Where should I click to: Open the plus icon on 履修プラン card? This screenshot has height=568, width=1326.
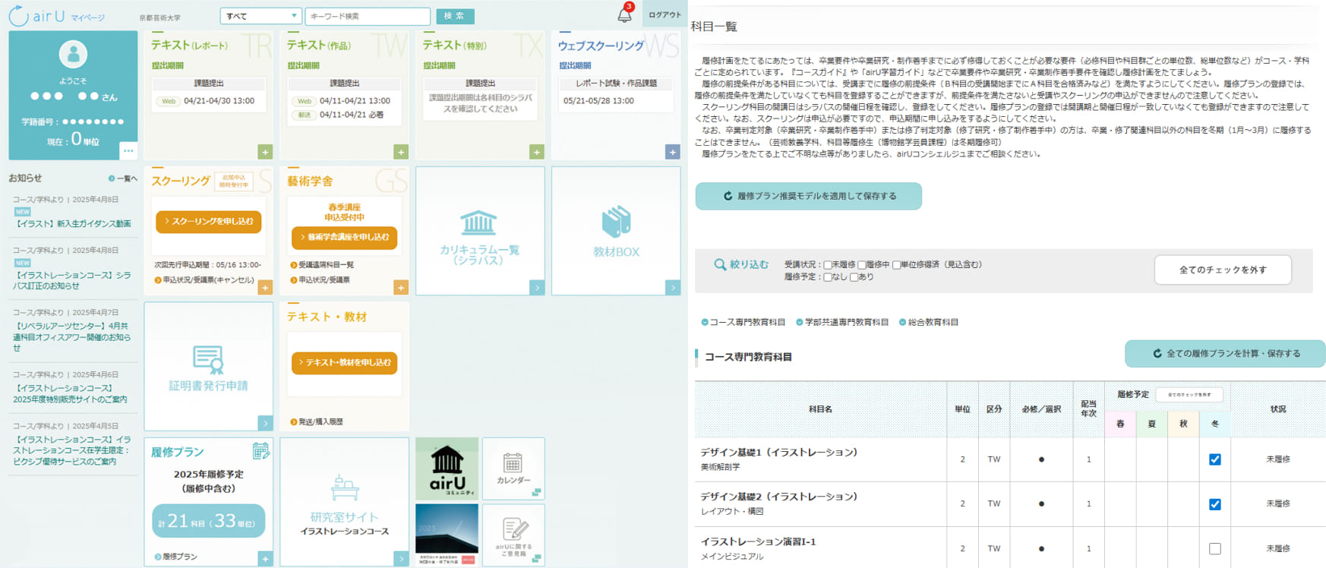265,559
